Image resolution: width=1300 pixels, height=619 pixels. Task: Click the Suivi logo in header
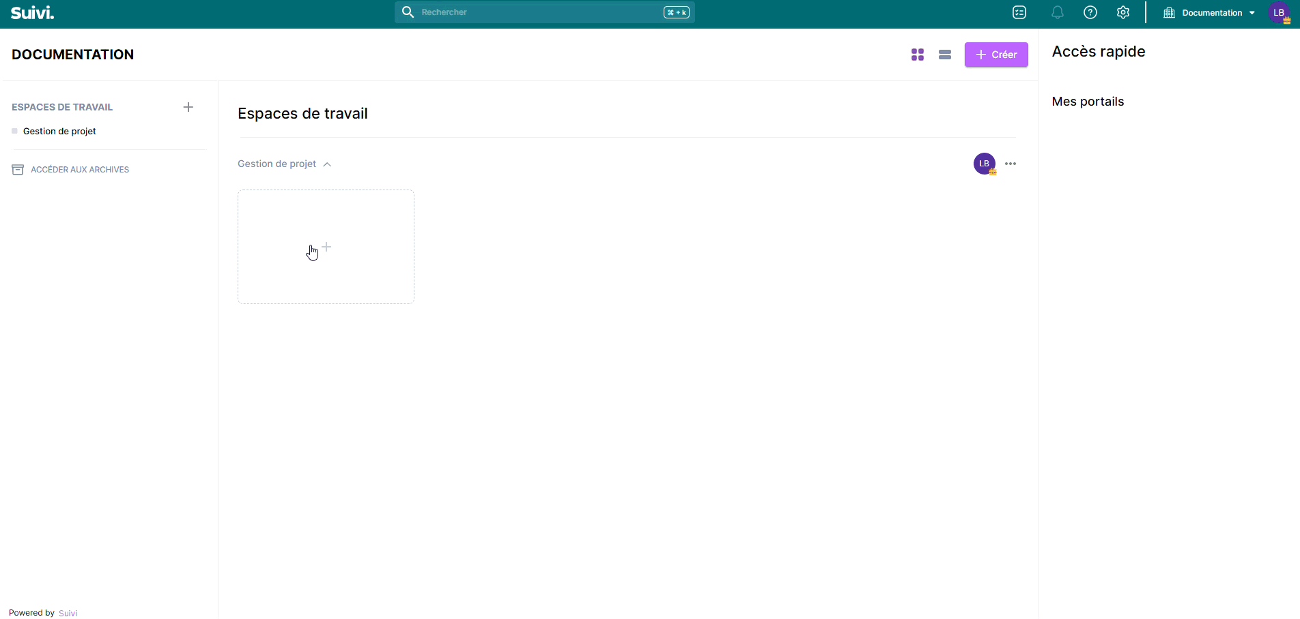pos(32,13)
